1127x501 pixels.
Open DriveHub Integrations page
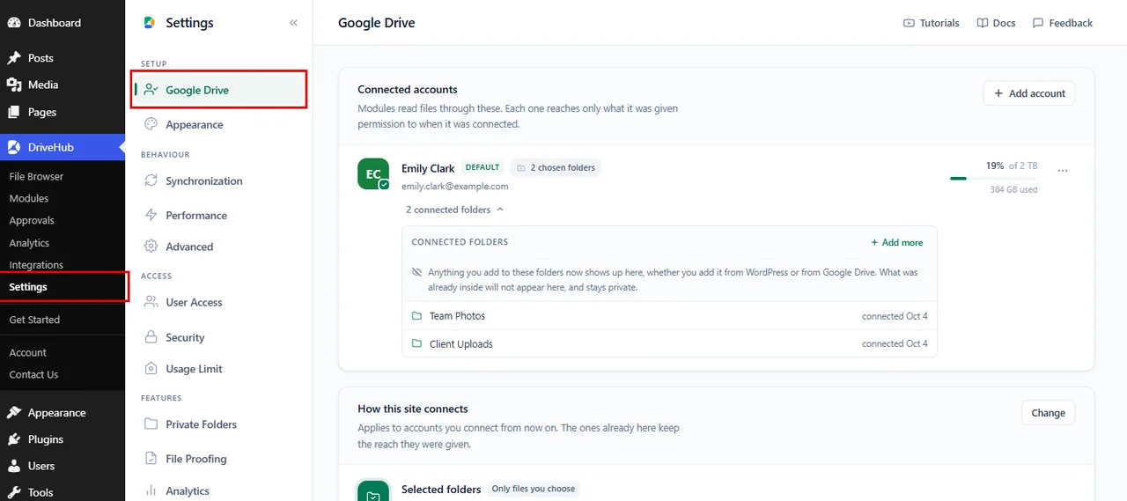pyautogui.click(x=36, y=264)
